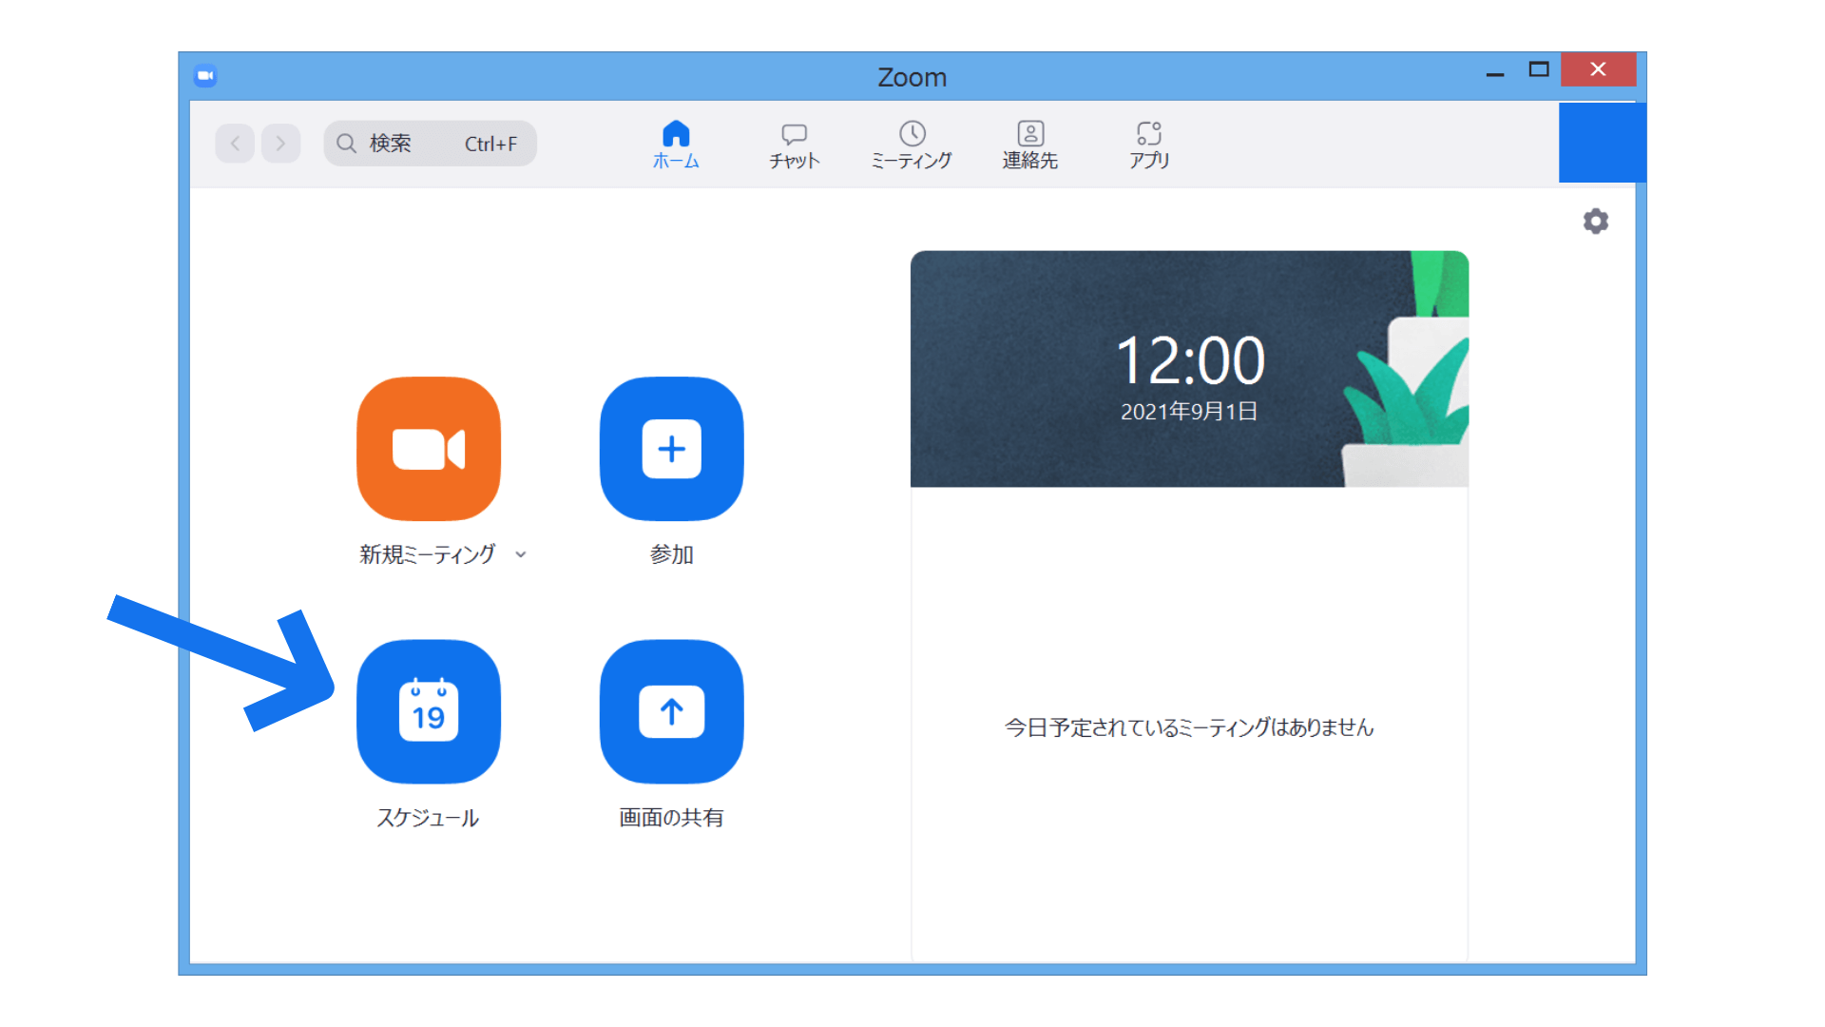
Task: Expand the 新規ミーティング dropdown chevron
Action: [521, 554]
